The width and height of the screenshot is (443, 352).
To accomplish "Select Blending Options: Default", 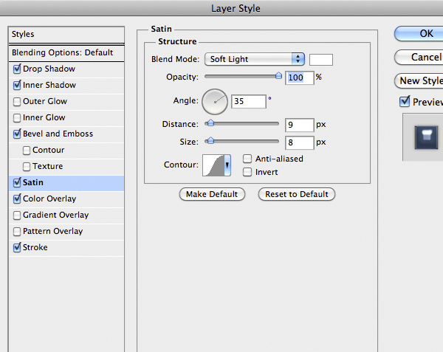I will (x=63, y=52).
